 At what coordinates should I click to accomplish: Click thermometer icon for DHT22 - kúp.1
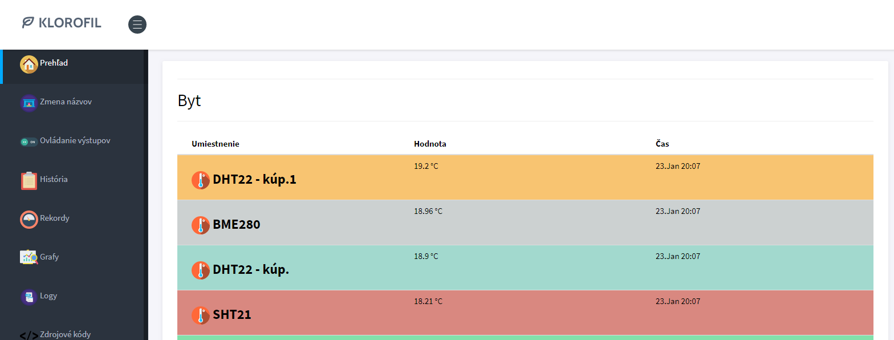click(x=201, y=180)
